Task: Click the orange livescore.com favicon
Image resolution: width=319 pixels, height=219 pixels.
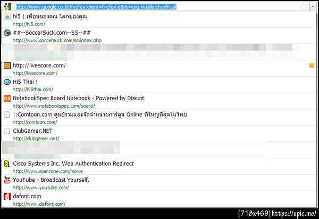Action: click(x=7, y=66)
